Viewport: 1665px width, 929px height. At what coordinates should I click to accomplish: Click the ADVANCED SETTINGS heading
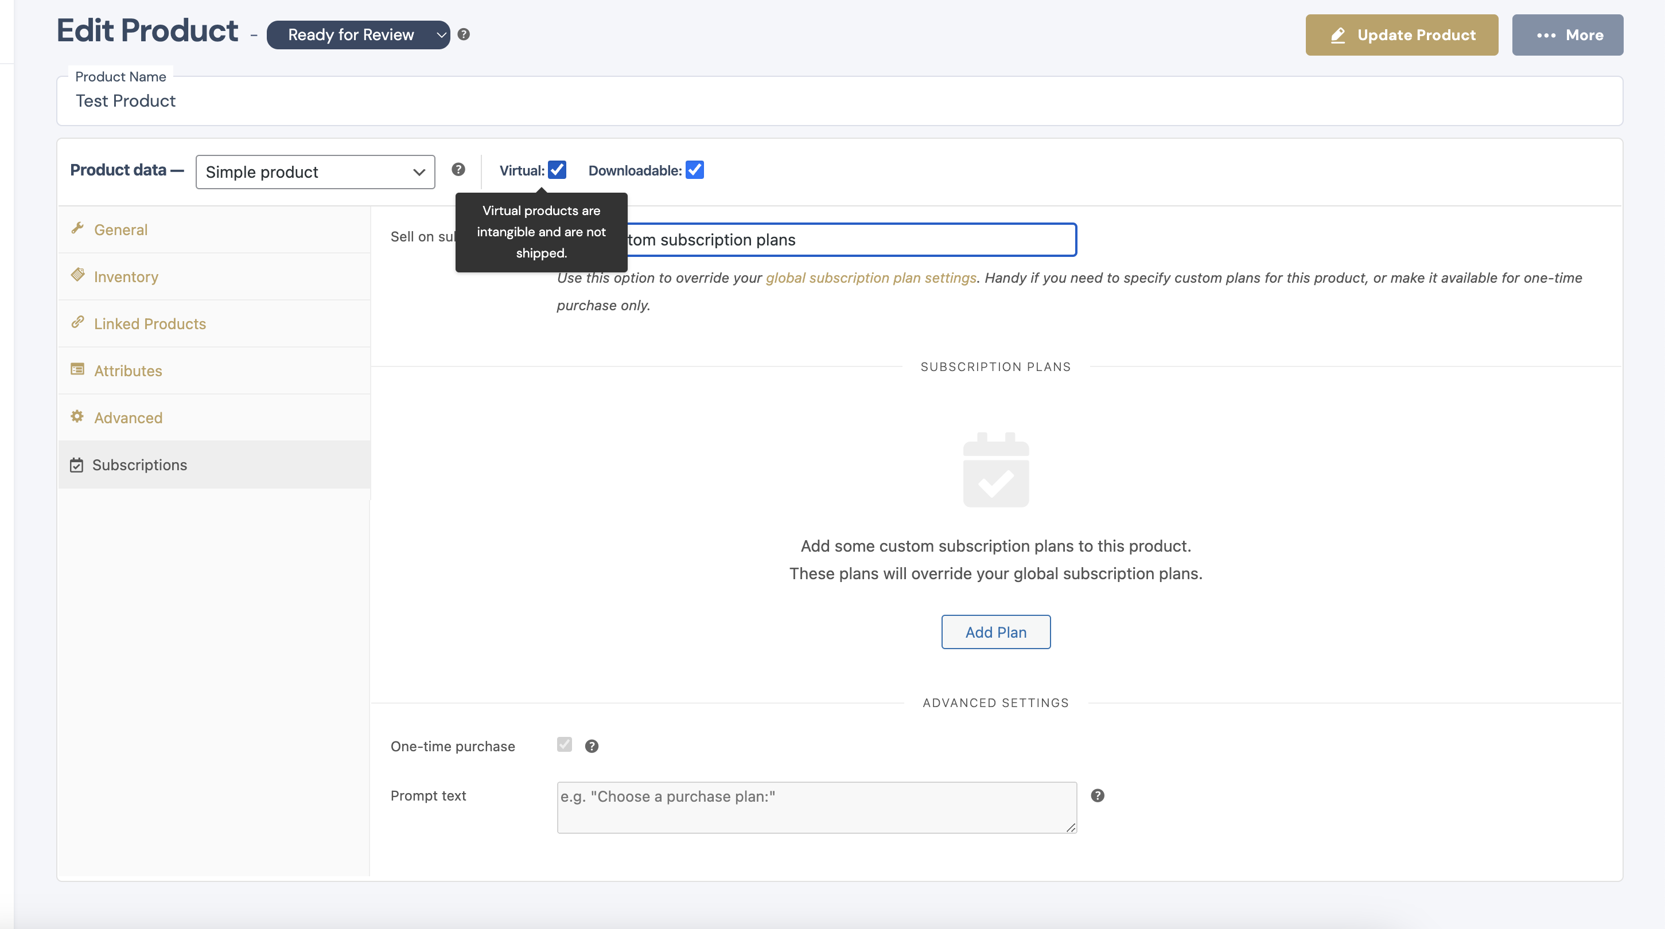[995, 703]
